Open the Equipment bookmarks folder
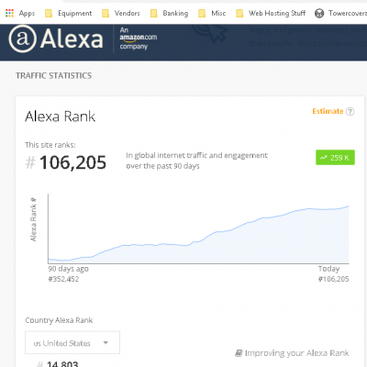 pos(68,13)
